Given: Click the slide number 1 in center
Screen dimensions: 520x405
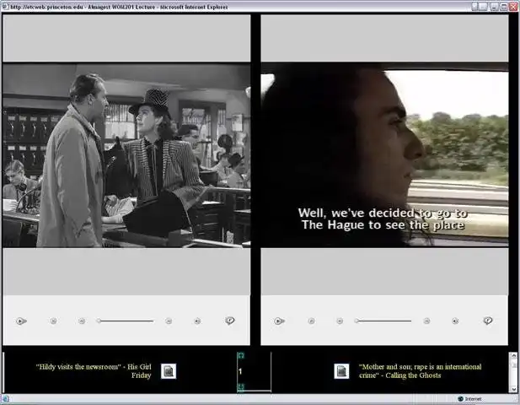Looking at the screenshot, I should [x=240, y=371].
